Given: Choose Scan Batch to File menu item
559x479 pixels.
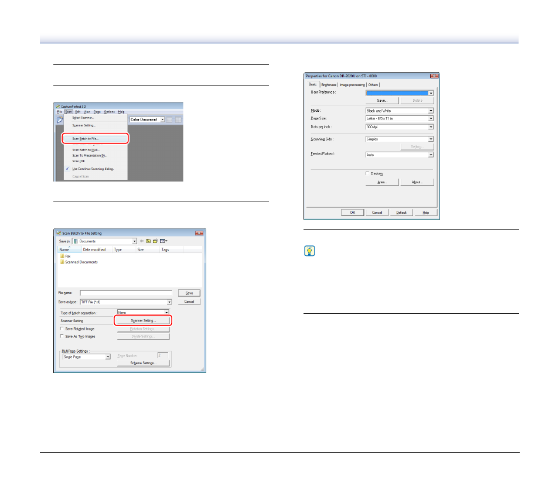Looking at the screenshot, I should 95,139.
